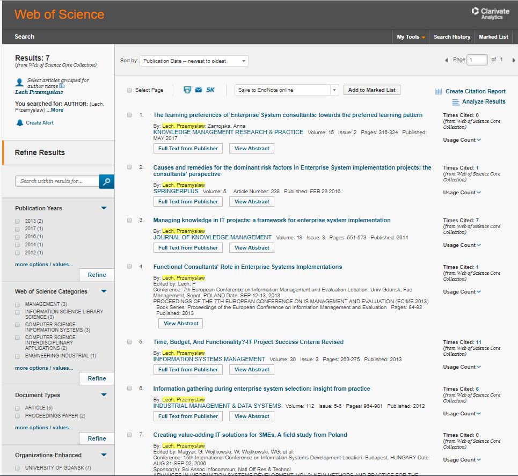Viewport: 518px width, 476px height.
Task: Click the Create Citation Report bar chart icon
Action: click(x=439, y=92)
